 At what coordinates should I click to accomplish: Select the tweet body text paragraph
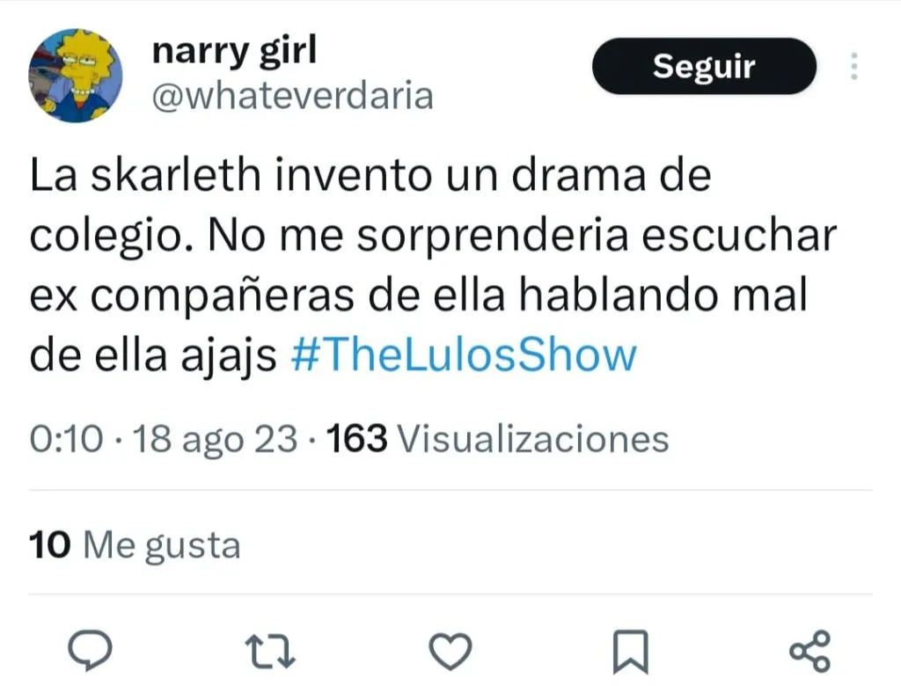coord(433,265)
